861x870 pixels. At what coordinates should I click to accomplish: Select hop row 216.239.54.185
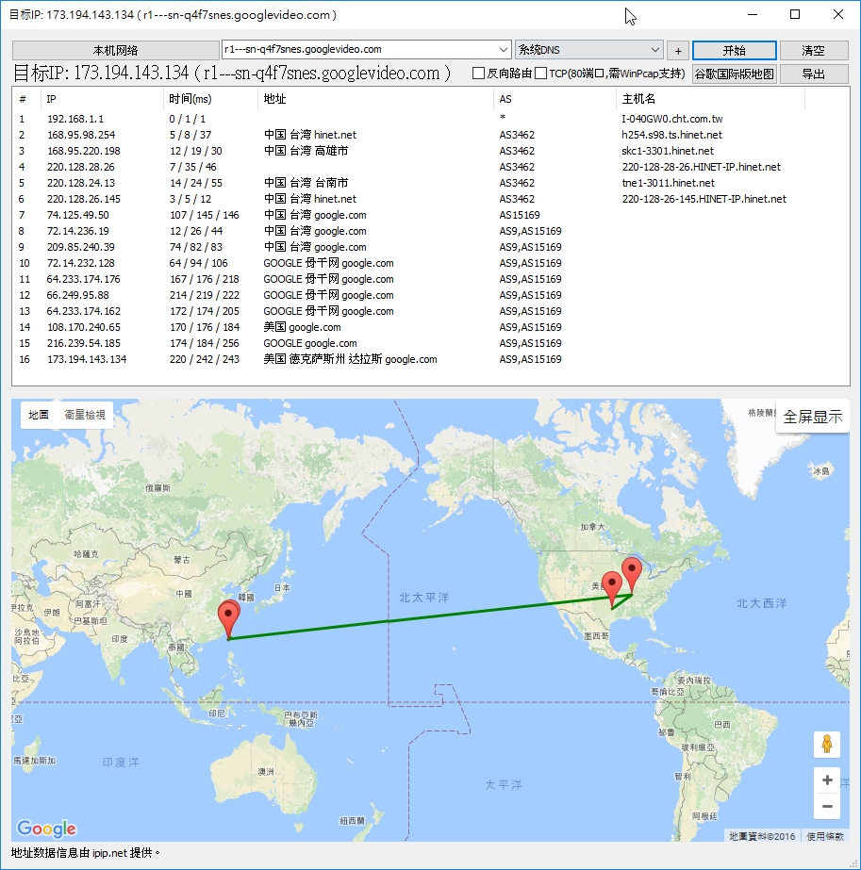click(430, 344)
